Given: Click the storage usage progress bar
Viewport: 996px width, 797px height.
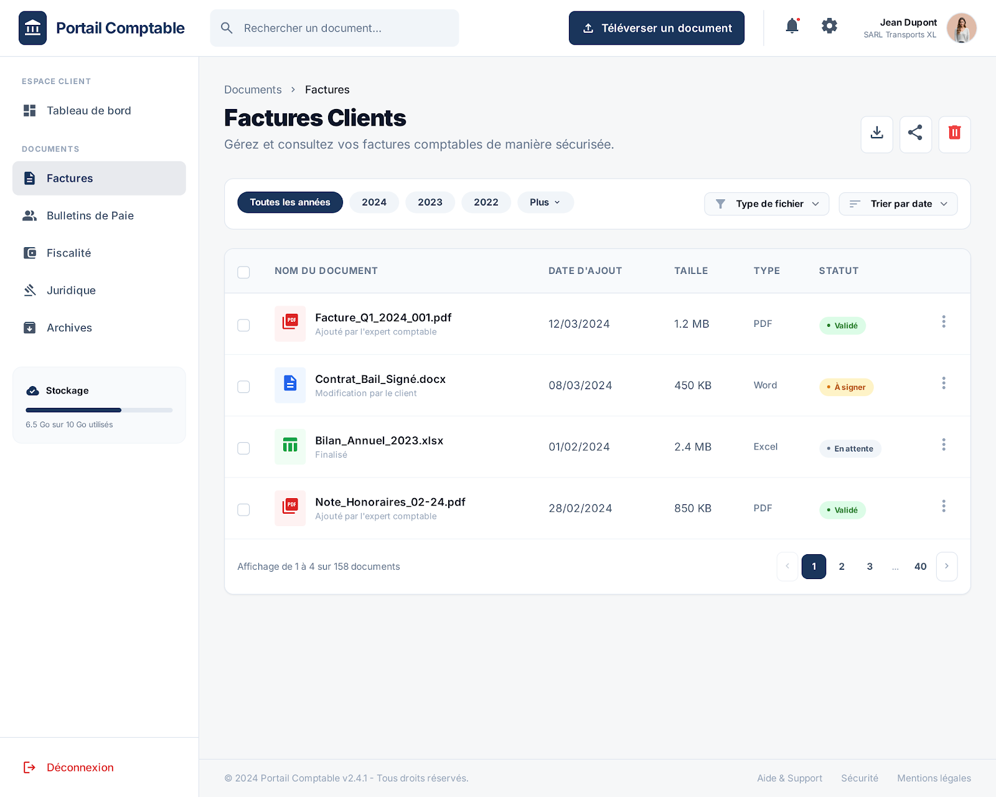Looking at the screenshot, I should (x=98, y=410).
